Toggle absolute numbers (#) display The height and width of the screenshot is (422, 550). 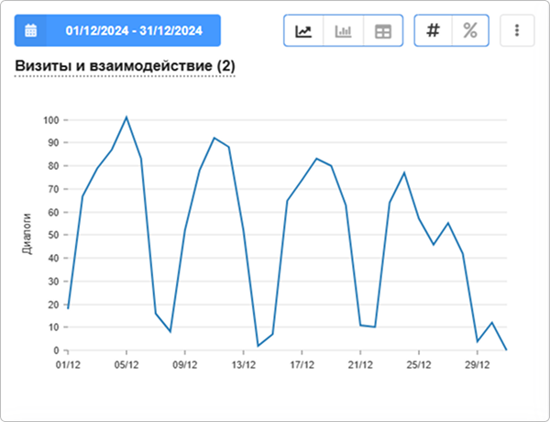point(434,30)
